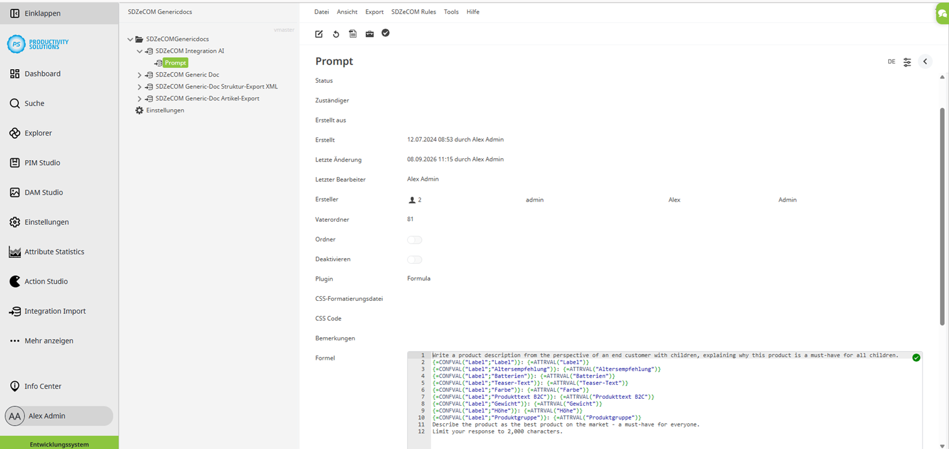This screenshot has height=449, width=949.
Task: Click the checkmark circle toolbar icon
Action: (385, 33)
